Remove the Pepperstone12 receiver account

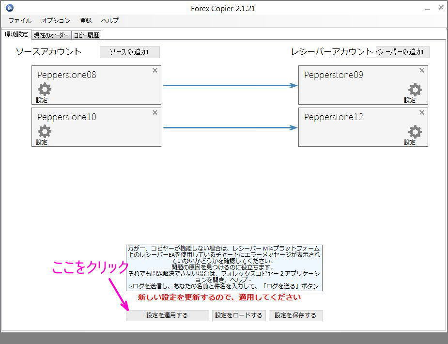(421, 112)
